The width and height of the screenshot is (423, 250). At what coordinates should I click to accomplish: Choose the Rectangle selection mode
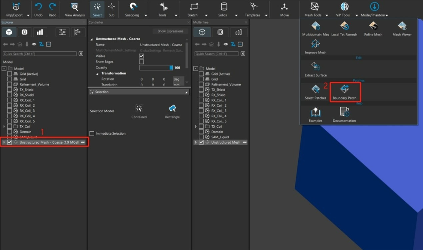coord(172,108)
